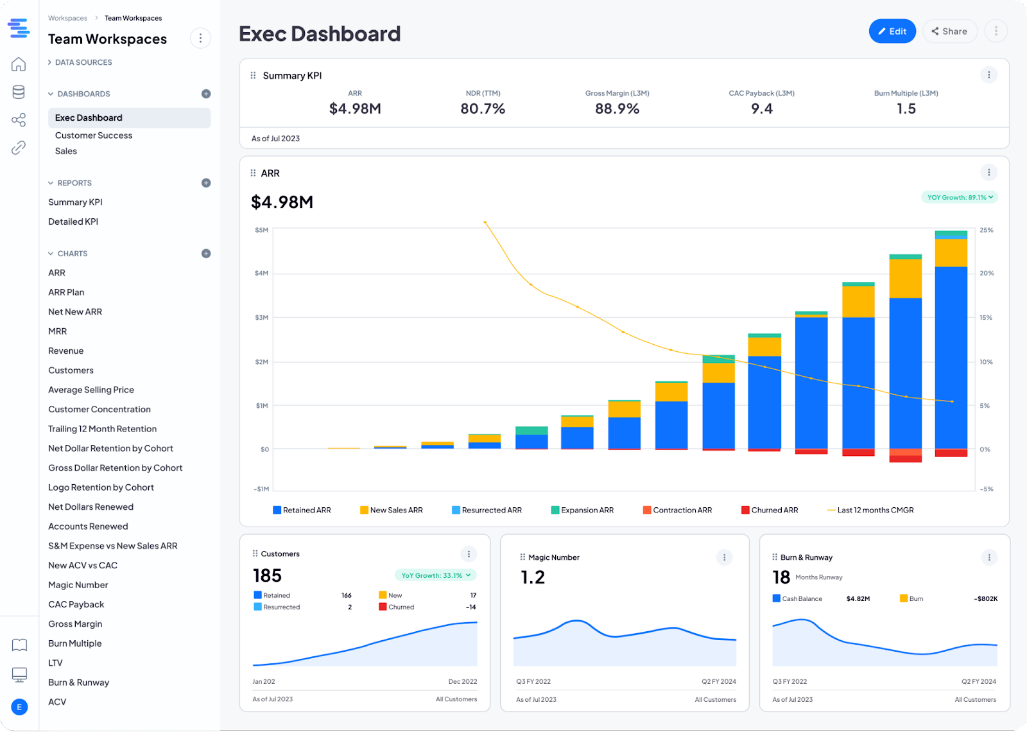
Task: Switch to the Customer Success dashboard
Action: 94,135
